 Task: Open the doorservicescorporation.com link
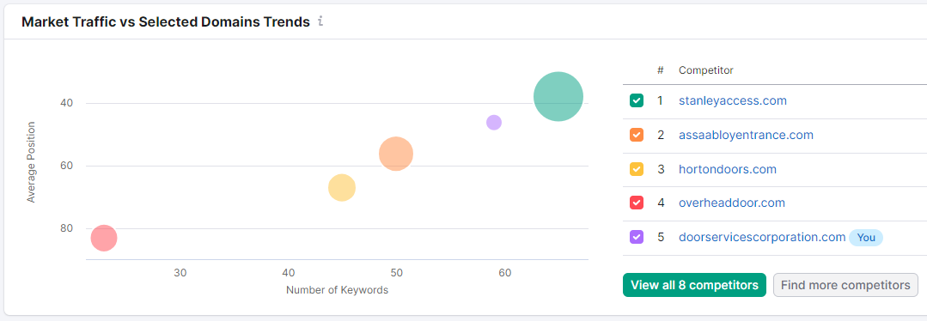click(762, 237)
